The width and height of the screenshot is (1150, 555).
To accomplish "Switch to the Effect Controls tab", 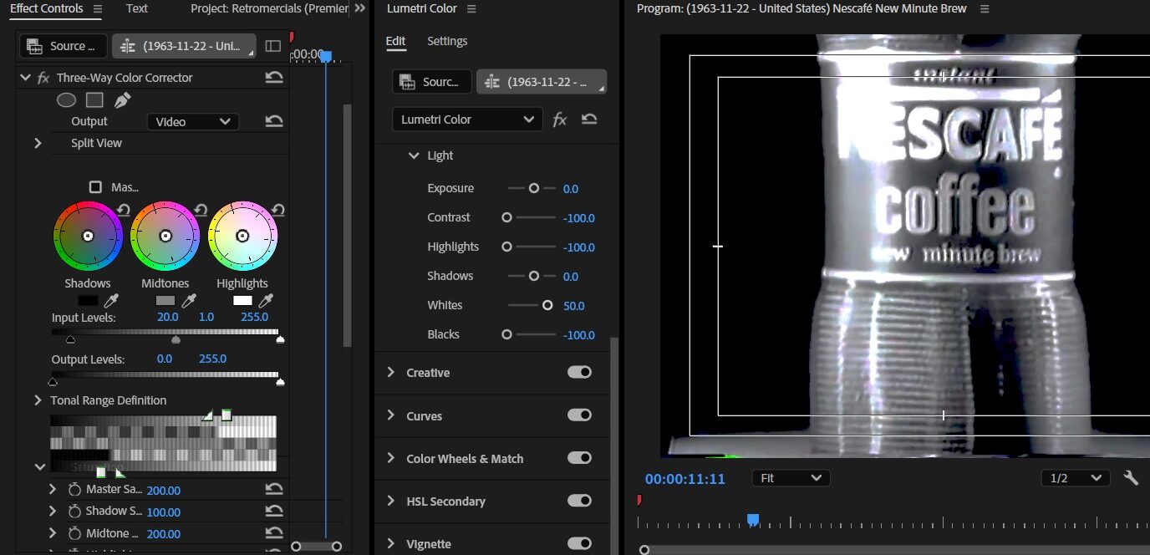I will point(47,8).
